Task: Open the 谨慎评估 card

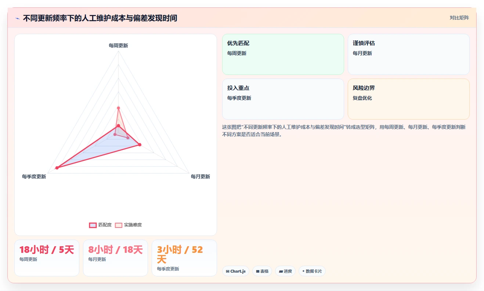Action: point(409,54)
